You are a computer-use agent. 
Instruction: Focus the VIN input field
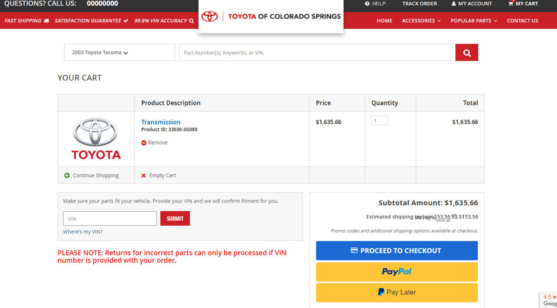coord(110,219)
